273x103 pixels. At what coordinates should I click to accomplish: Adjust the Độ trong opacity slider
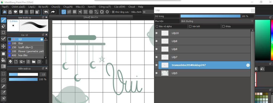click(210, 16)
